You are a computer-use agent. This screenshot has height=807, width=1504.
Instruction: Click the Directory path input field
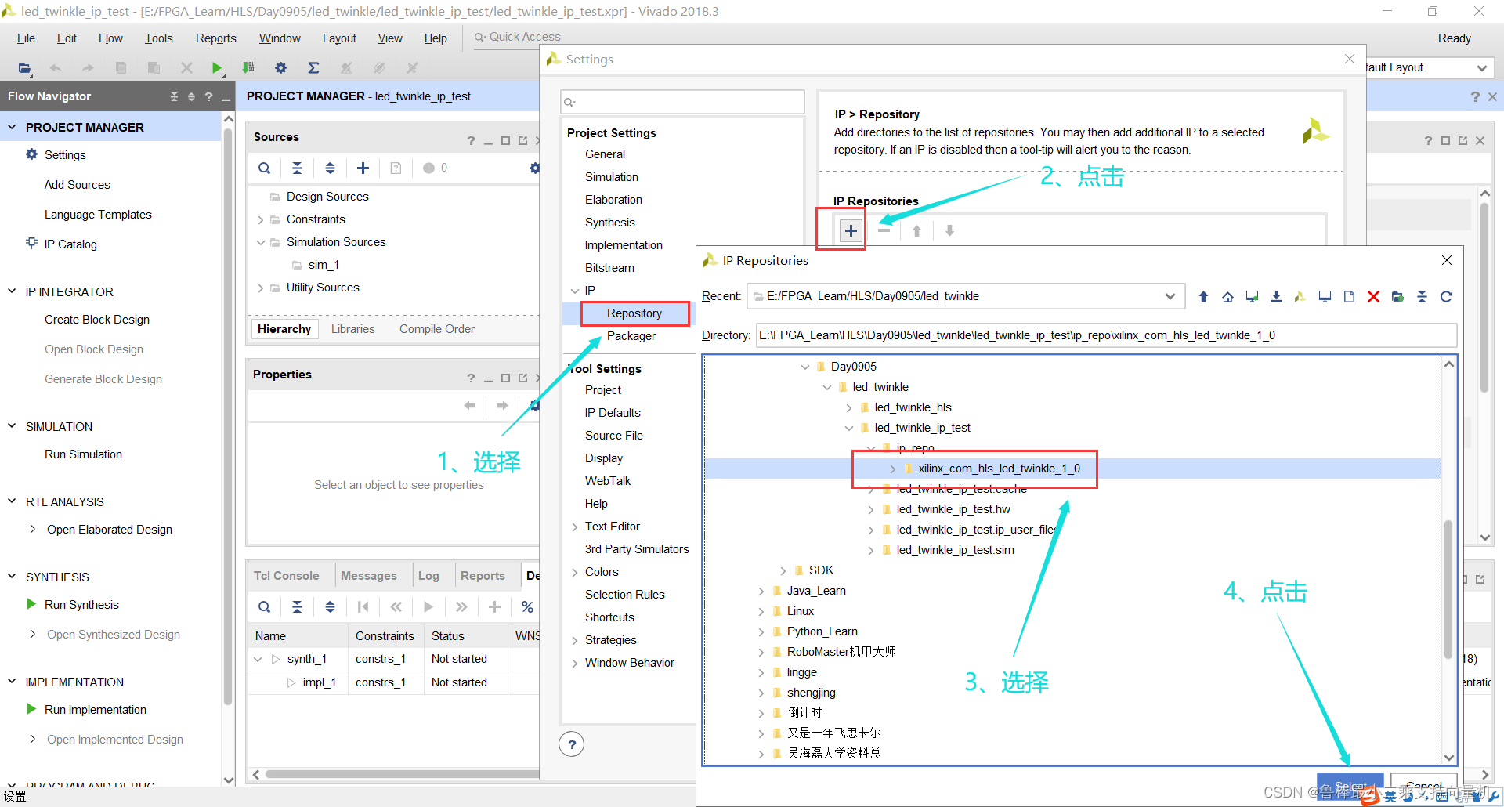[1106, 335]
